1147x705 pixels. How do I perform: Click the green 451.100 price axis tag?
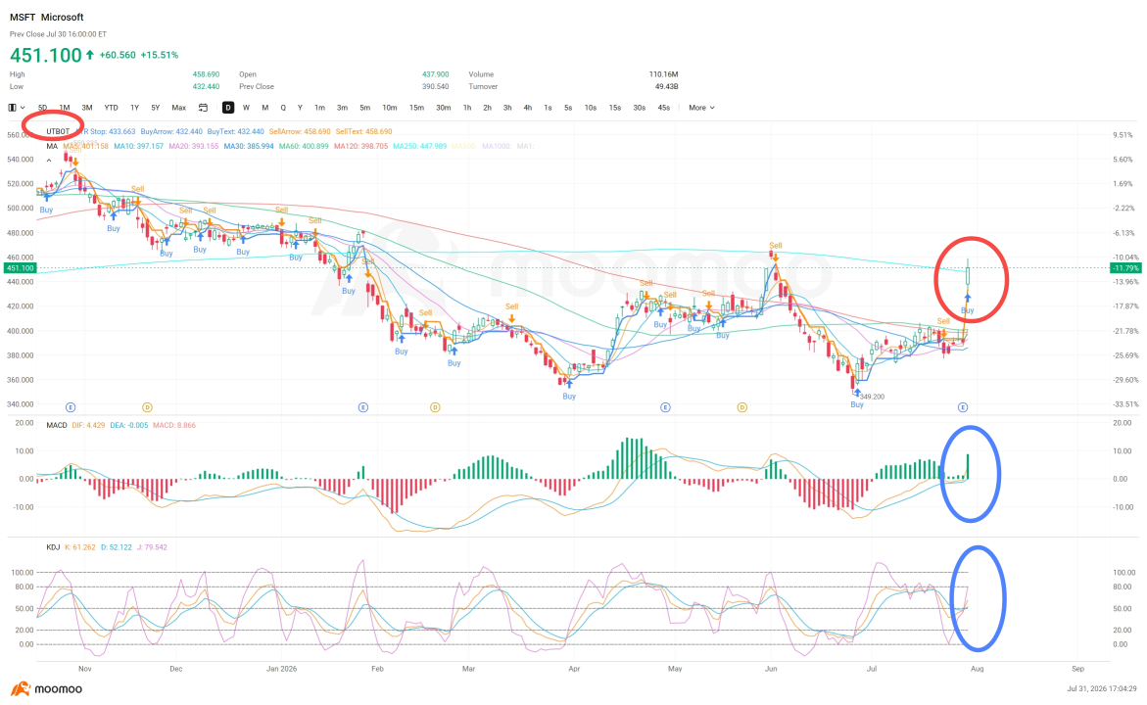(21, 268)
